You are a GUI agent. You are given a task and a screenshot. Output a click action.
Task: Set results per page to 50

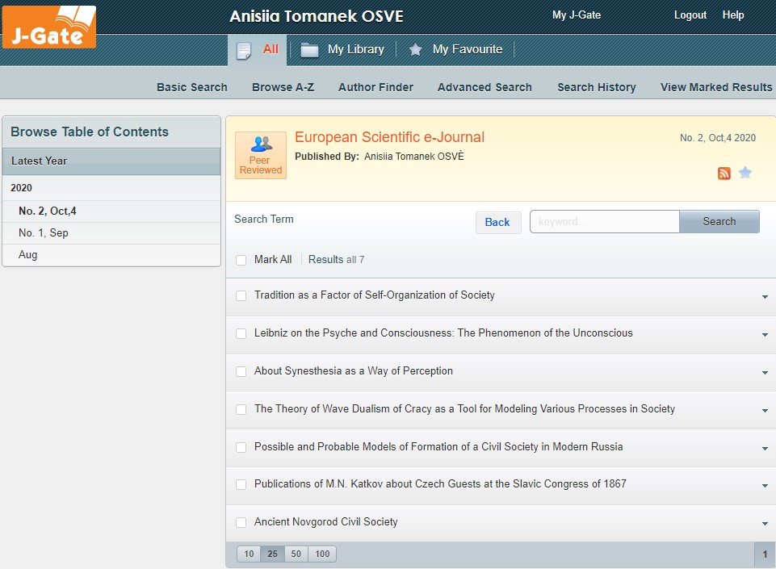[x=296, y=554]
